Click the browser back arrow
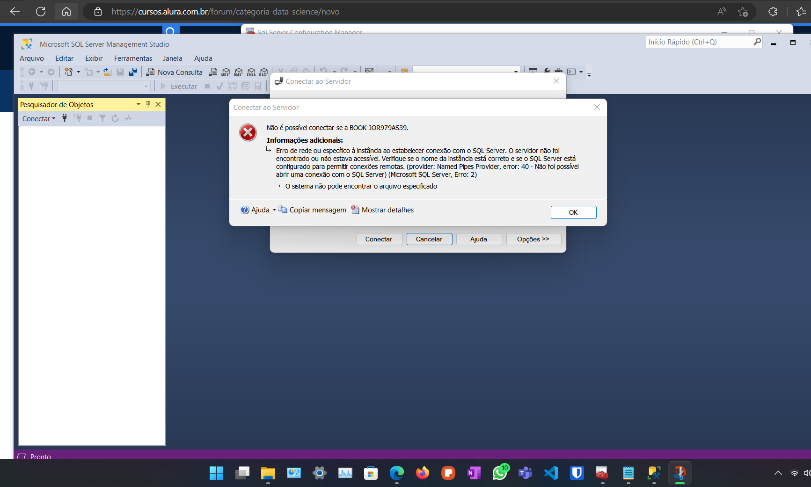The height and width of the screenshot is (487, 811). pyautogui.click(x=15, y=12)
